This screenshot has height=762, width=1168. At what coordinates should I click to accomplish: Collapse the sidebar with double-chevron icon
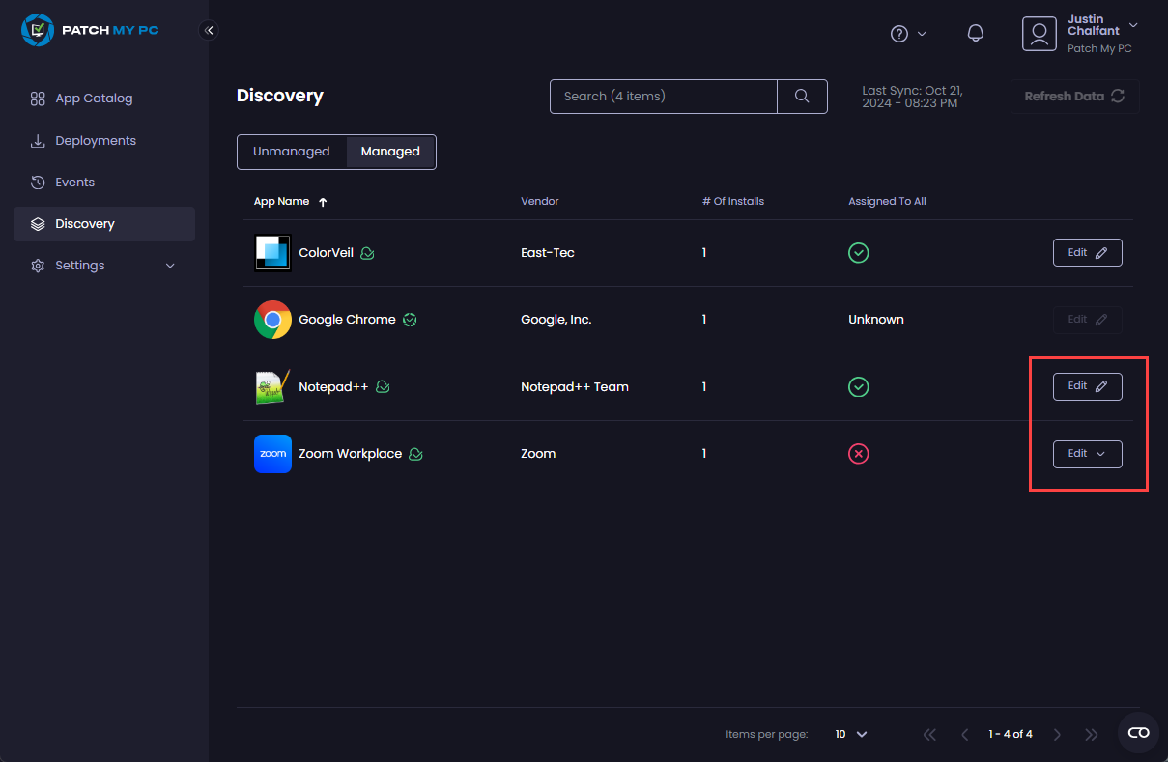pos(209,30)
